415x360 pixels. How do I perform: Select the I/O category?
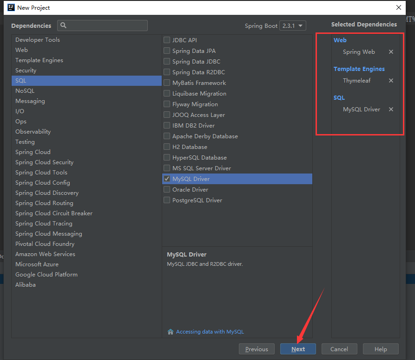point(86,111)
